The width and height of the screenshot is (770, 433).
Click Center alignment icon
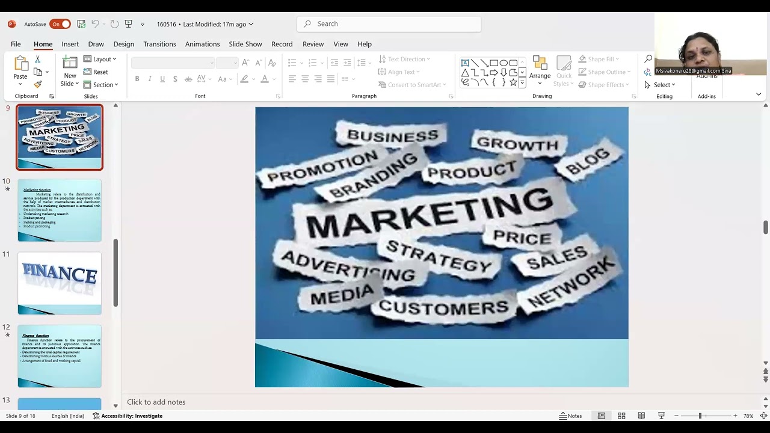[305, 79]
